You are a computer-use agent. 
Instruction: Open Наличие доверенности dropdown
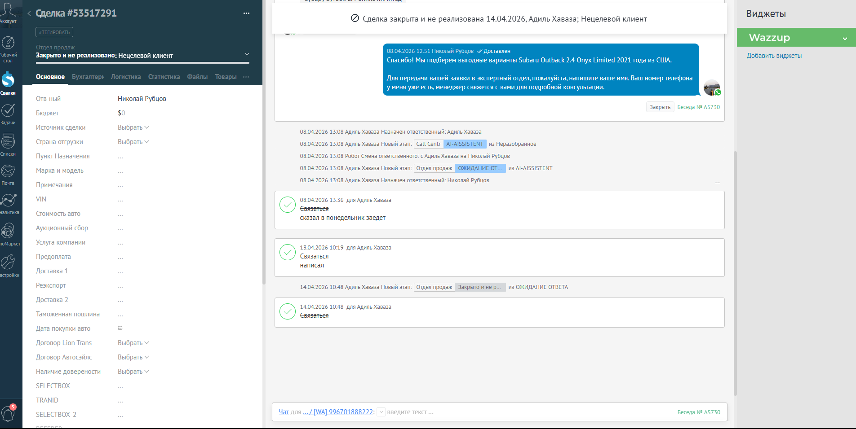(x=133, y=372)
